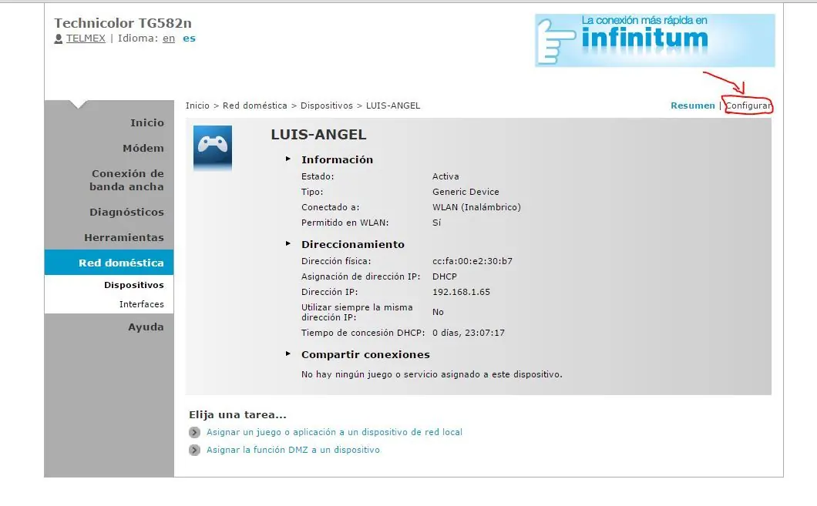Click the No hay ningún juego message
The height and width of the screenshot is (506, 817).
pyautogui.click(x=432, y=374)
